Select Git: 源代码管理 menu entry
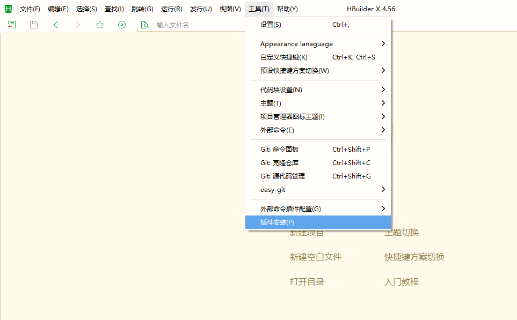 tap(318, 176)
